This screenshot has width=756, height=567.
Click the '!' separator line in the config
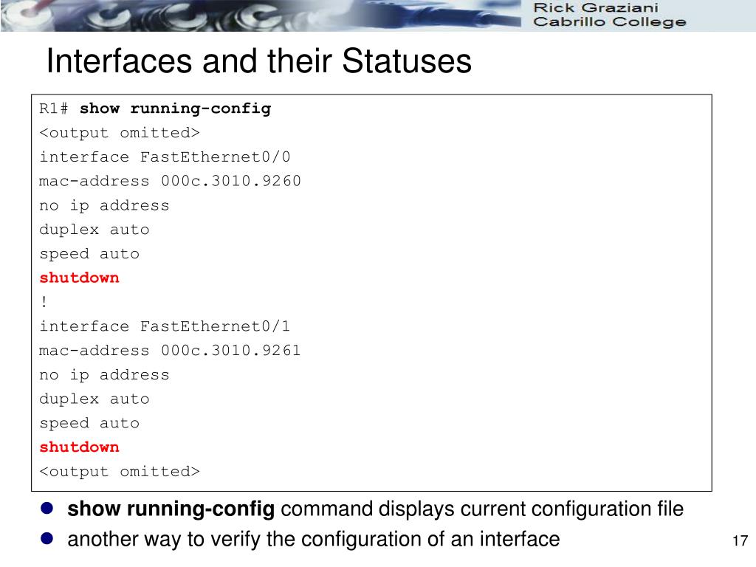tap(44, 302)
